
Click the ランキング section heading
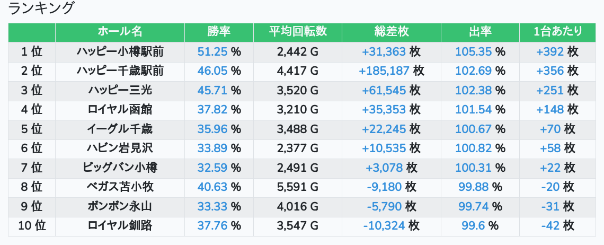42,8
